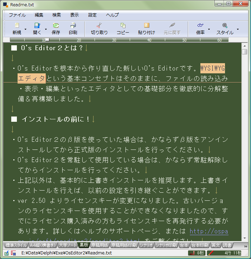Click the highlighted WYSIWYG text
The height and width of the screenshot is (259, 251).
pyautogui.click(x=212, y=68)
